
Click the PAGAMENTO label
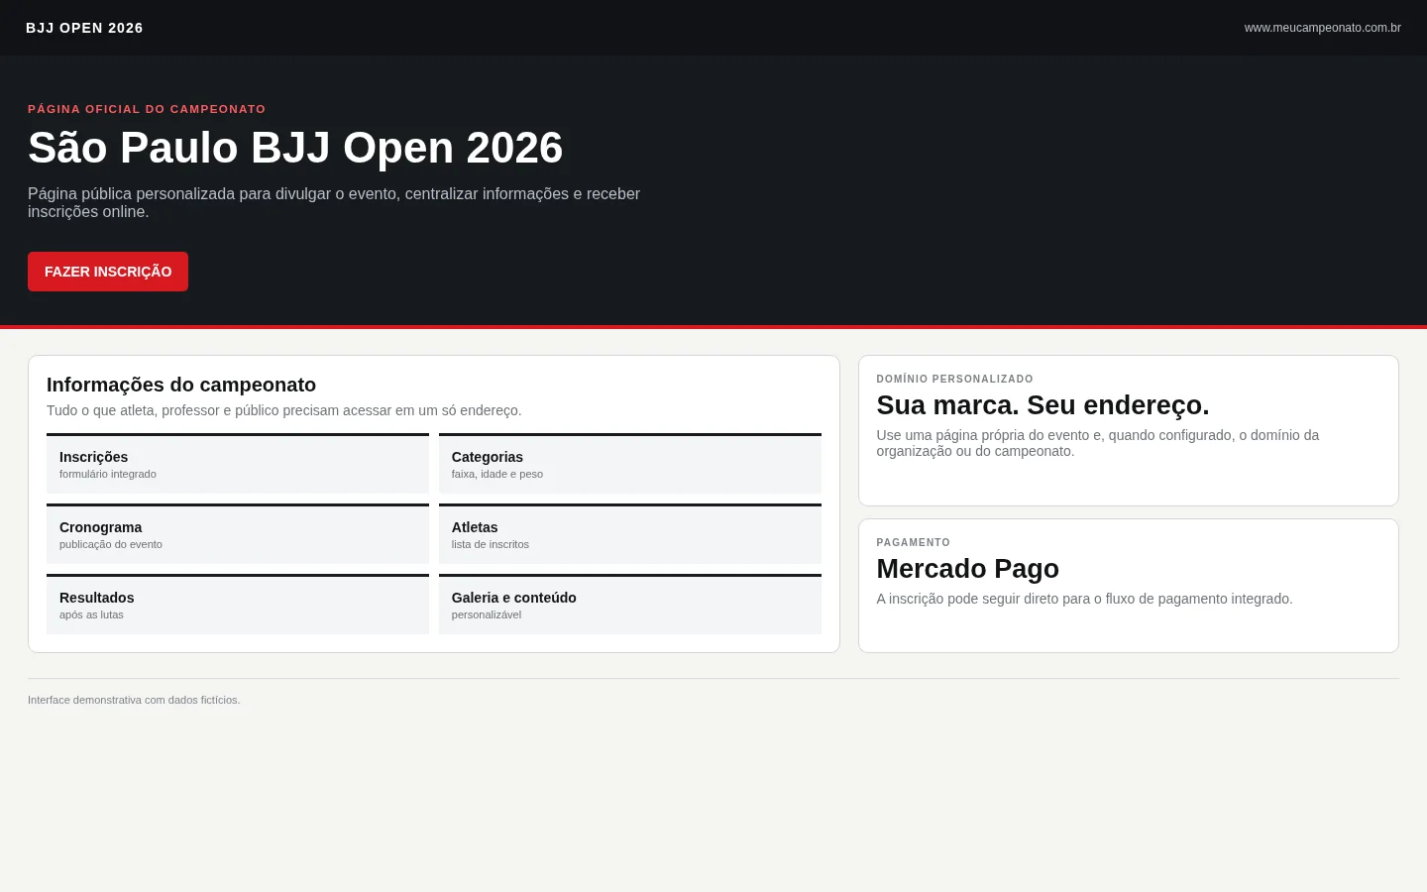tap(913, 542)
